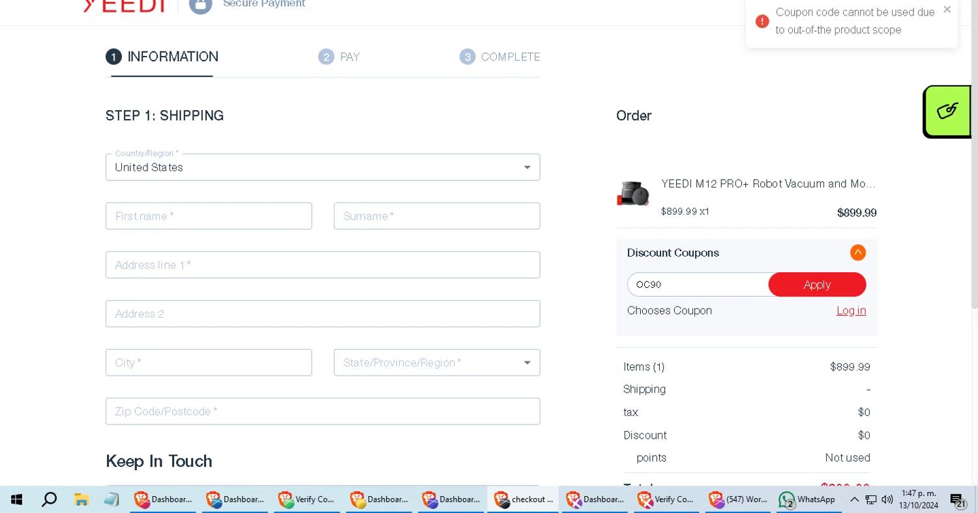Switch to the checkout browser window in taskbar
This screenshot has width=978, height=513.
pos(522,499)
